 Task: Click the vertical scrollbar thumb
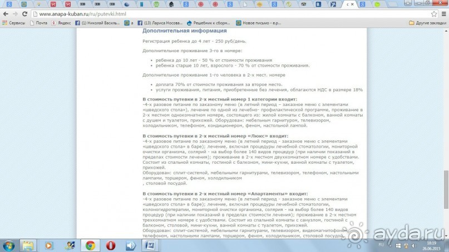[x=446, y=189]
